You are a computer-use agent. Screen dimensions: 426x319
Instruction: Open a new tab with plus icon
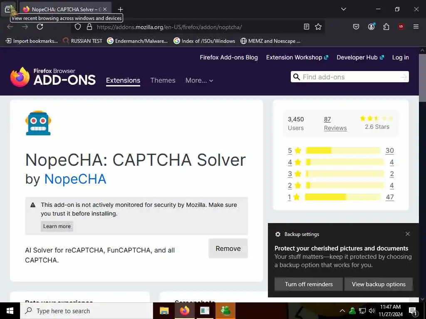(120, 9)
